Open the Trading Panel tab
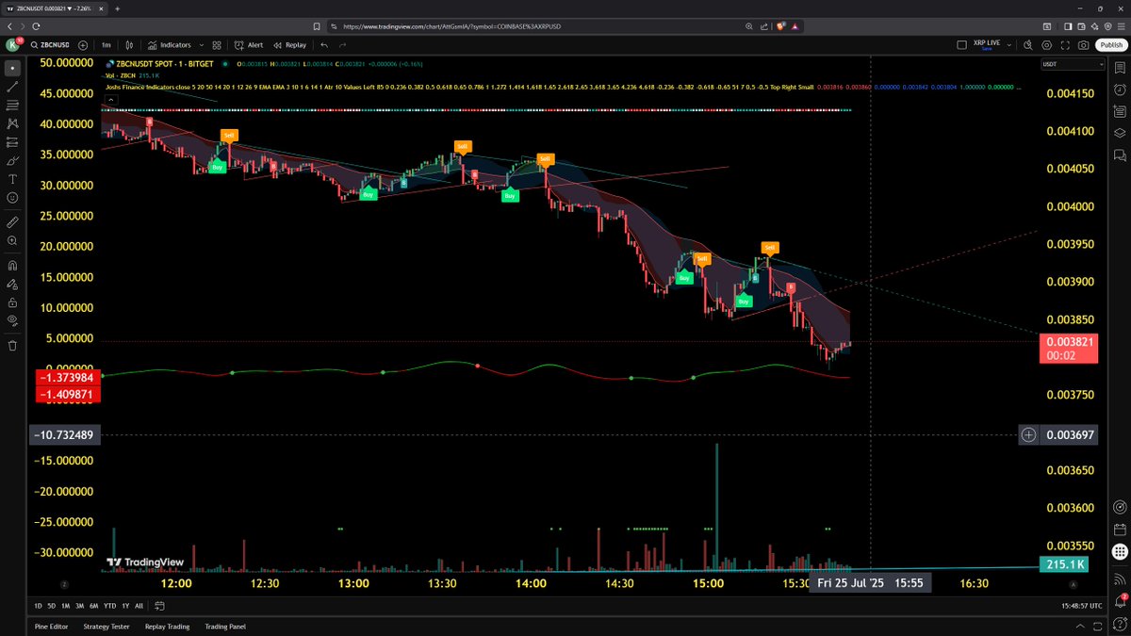The height and width of the screenshot is (636, 1131). click(x=225, y=626)
